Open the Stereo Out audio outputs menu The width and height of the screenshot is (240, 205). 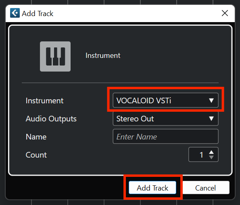(166, 119)
